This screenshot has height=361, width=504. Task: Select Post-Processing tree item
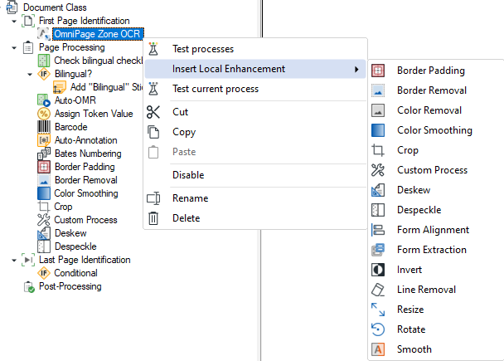70,286
